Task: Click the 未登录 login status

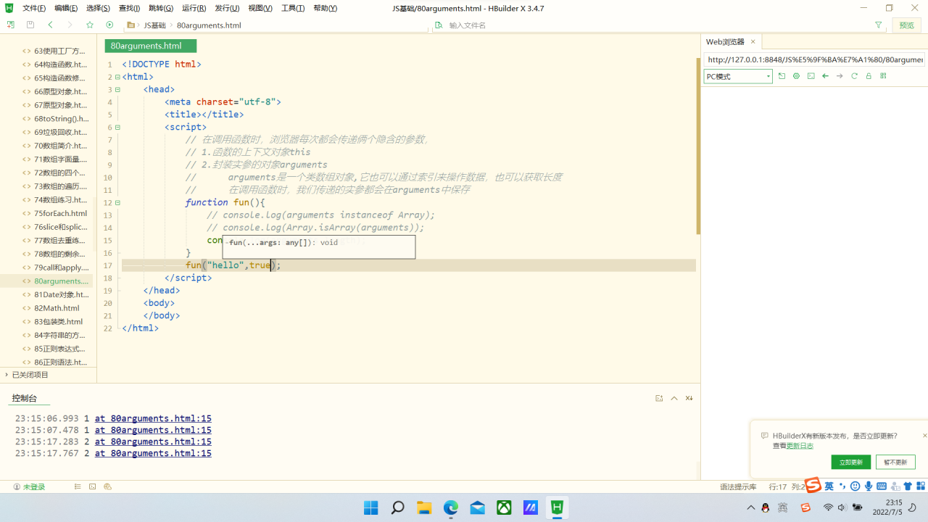Action: coord(30,486)
